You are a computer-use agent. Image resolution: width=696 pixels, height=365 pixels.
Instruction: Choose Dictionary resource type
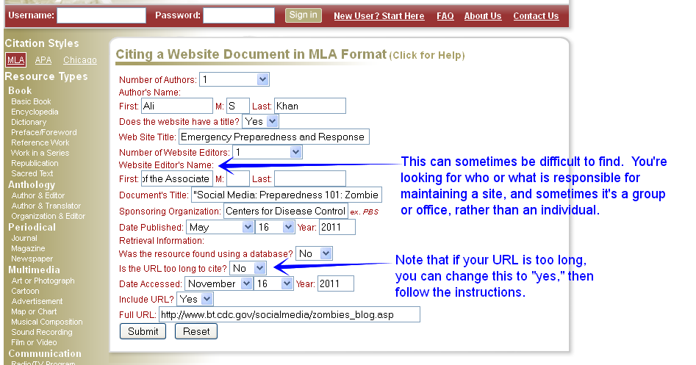(29, 122)
